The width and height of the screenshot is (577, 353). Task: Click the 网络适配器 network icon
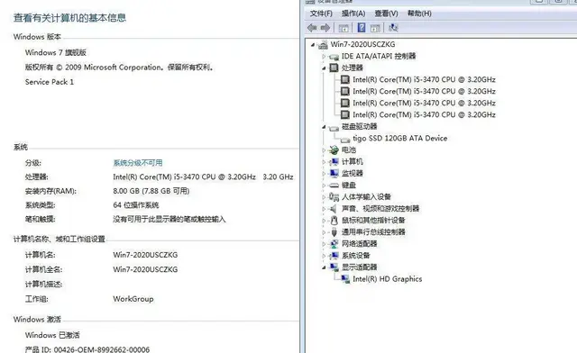pyautogui.click(x=334, y=244)
